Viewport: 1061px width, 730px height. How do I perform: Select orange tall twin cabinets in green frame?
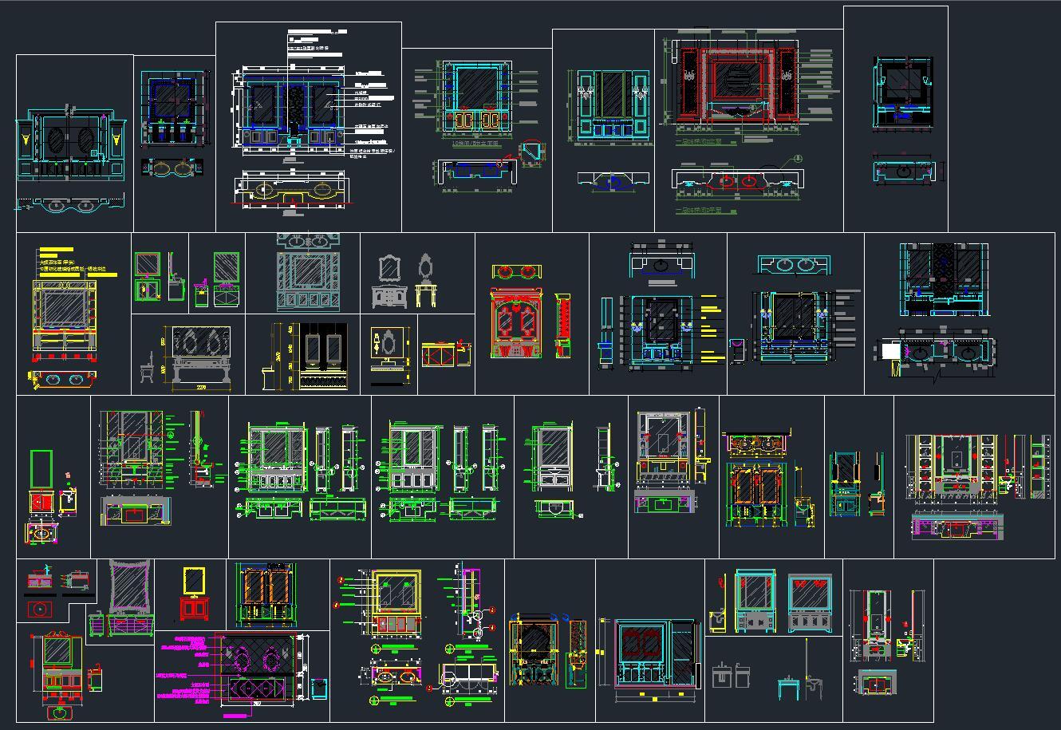(266, 594)
